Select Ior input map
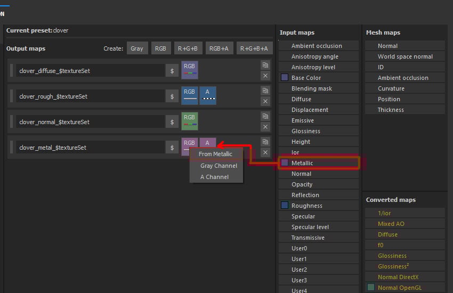The width and height of the screenshot is (453, 293). click(319, 152)
